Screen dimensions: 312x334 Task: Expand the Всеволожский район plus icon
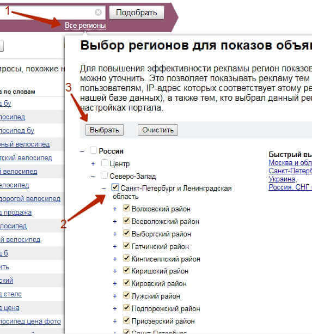point(115,222)
